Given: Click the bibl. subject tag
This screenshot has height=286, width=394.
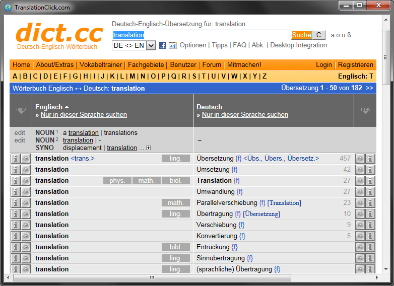Looking at the screenshot, I should coord(176,247).
